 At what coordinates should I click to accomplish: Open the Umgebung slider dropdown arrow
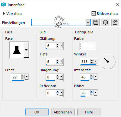(x=61, y=77)
